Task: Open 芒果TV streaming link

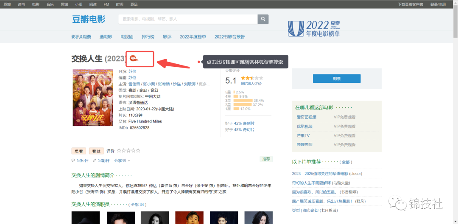Action: (303, 135)
